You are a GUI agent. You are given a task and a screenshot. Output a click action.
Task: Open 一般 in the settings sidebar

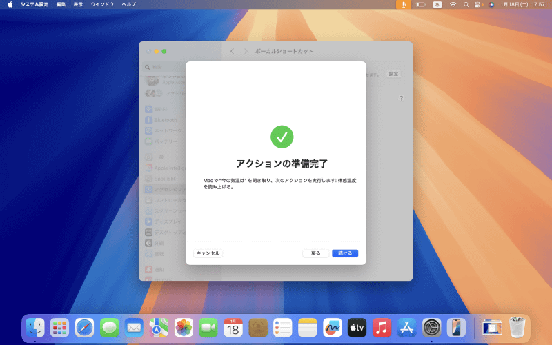[x=165, y=157]
